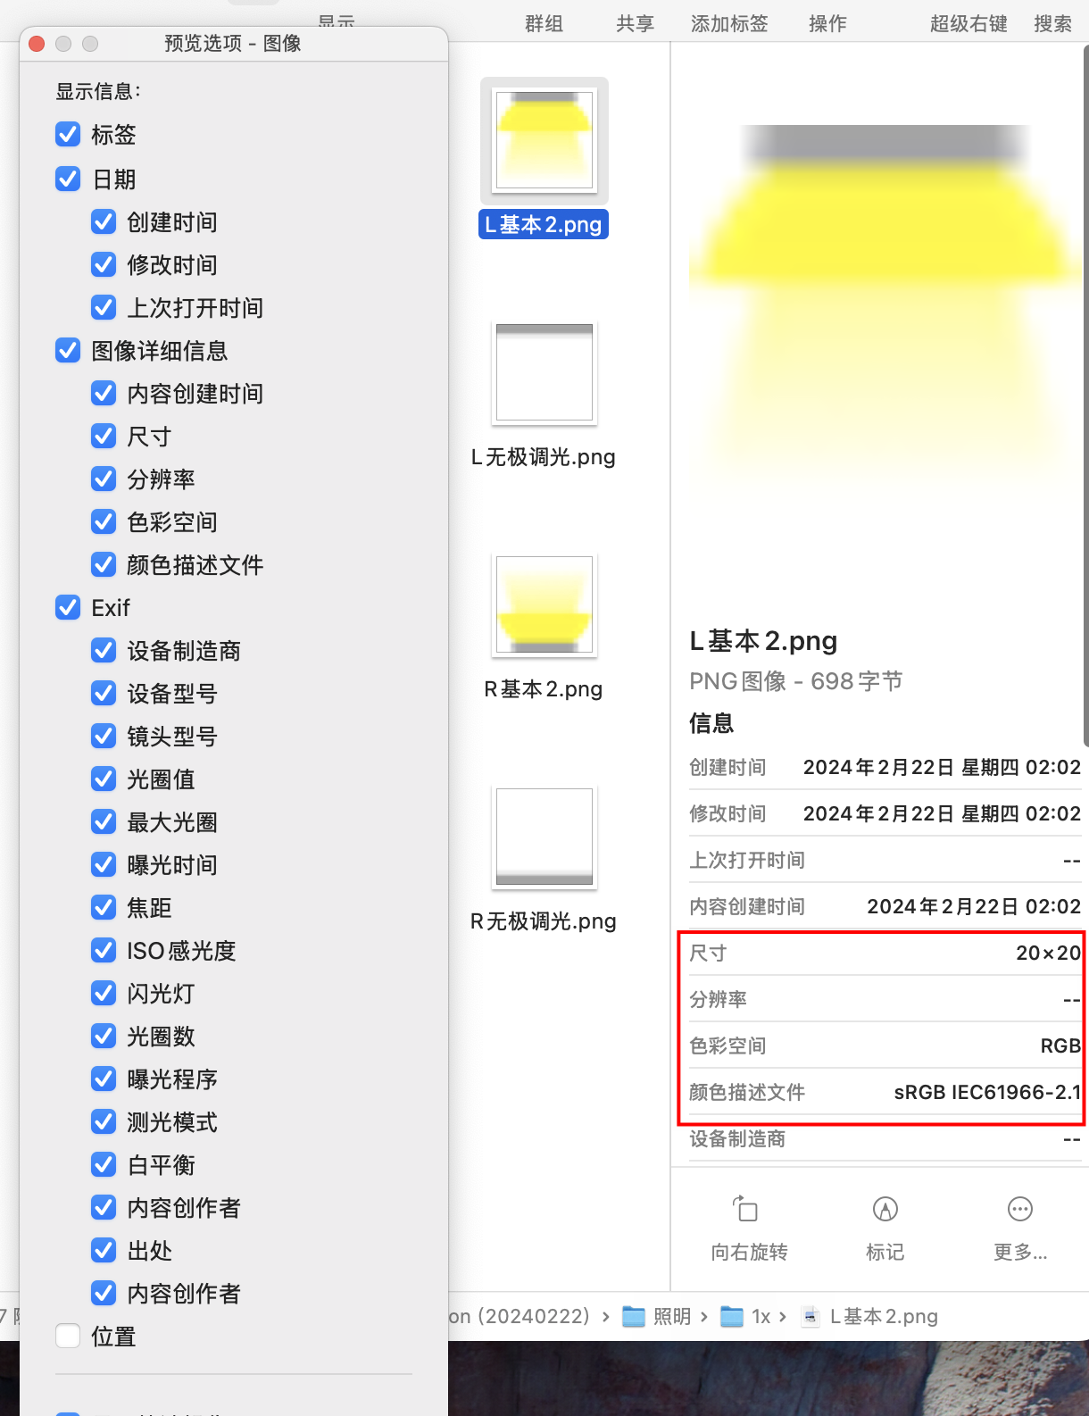The image size is (1089, 1416).
Task: Click the 搜索 toolbar button
Action: pos(1052,24)
